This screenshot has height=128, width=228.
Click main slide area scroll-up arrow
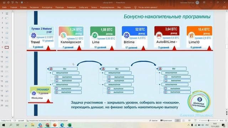click(x=227, y=11)
